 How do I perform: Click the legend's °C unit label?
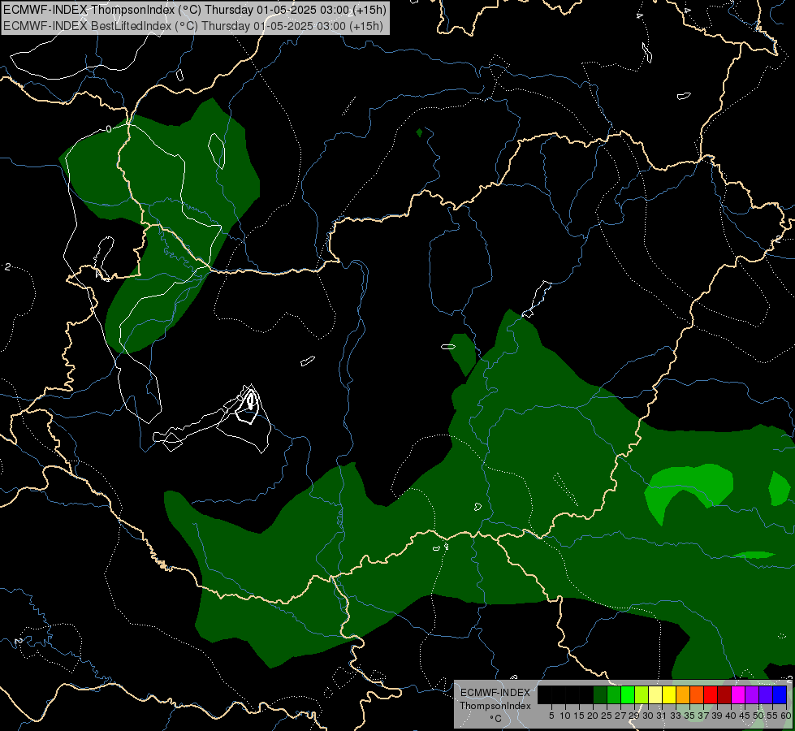click(496, 718)
